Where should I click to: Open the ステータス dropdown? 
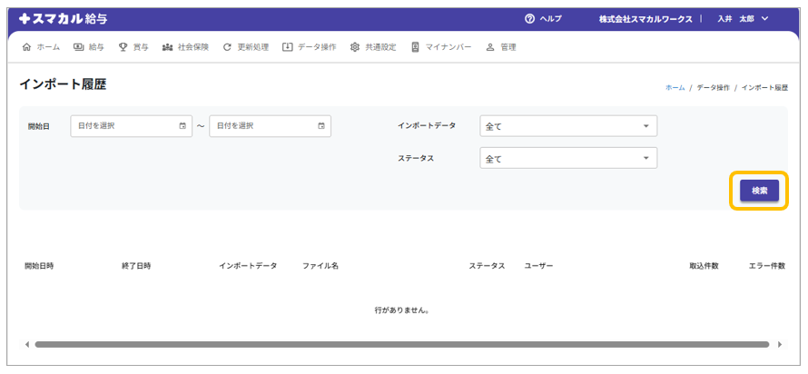click(x=567, y=158)
